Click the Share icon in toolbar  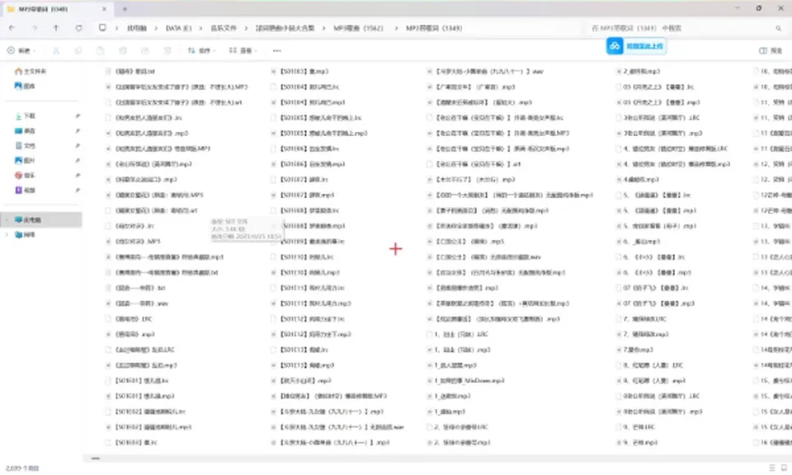coord(145,50)
